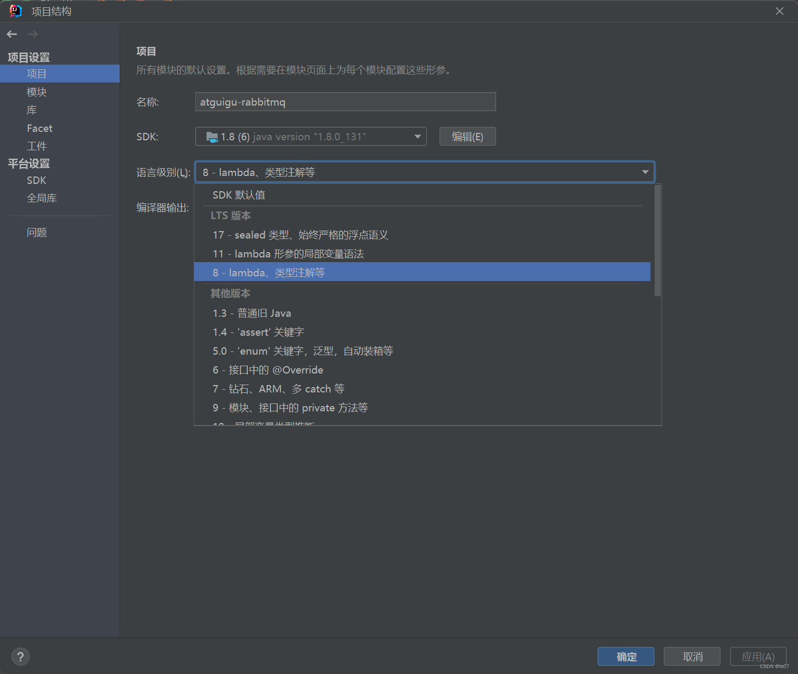Open the SDK dropdown showing 1.8 (6)
798x674 pixels.
311,137
